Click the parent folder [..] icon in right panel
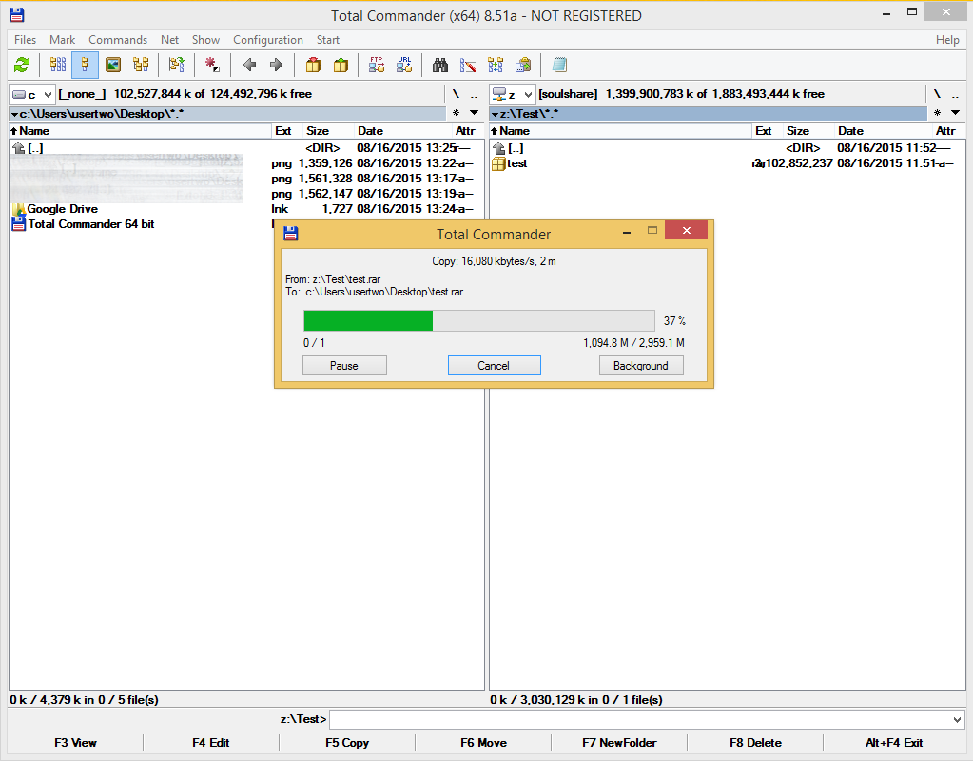Image resolution: width=973 pixels, height=761 pixels. (499, 148)
